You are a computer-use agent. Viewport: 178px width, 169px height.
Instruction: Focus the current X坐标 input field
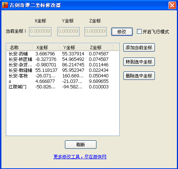pyautogui.click(x=40, y=32)
